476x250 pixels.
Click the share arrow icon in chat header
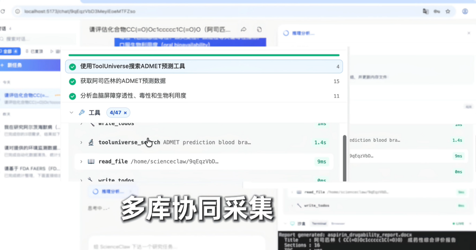coord(244,29)
